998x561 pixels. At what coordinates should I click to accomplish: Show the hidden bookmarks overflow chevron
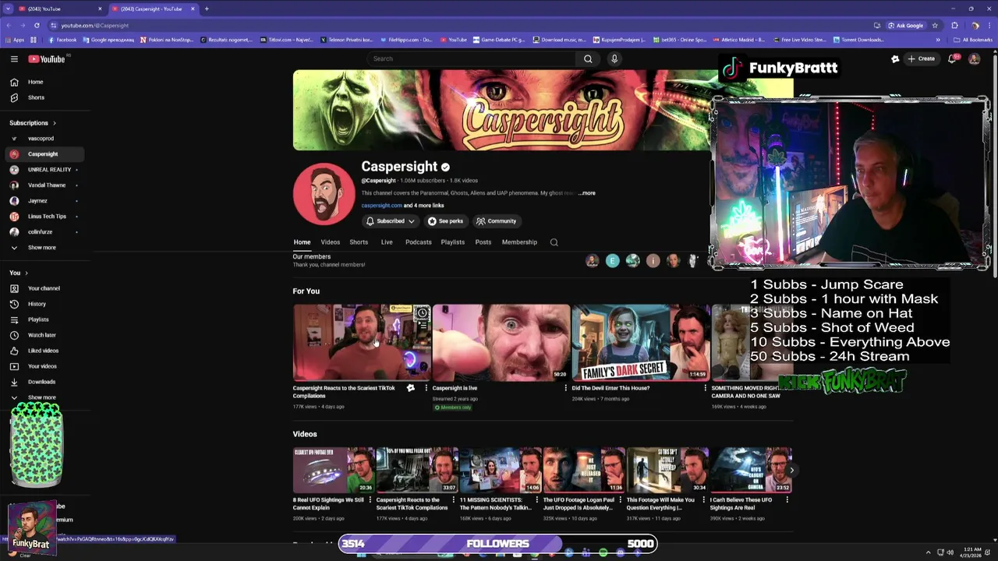pos(938,40)
